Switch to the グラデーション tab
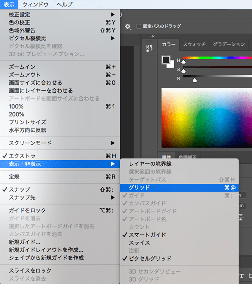252x284 pixels. (x=228, y=44)
